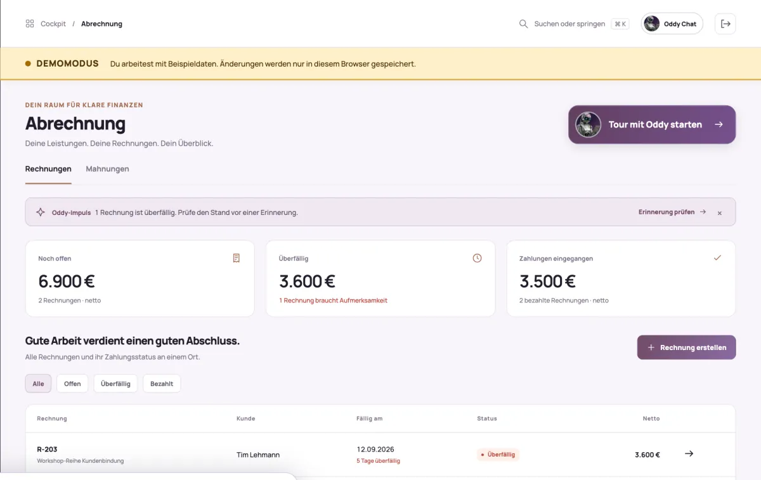The width and height of the screenshot is (761, 480).
Task: Click the Netto column header
Action: 651,418
